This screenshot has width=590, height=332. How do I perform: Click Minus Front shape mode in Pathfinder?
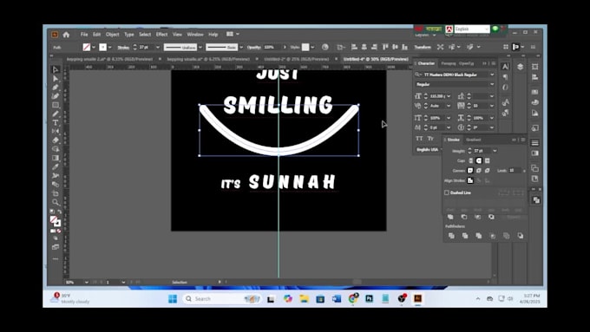point(464,217)
